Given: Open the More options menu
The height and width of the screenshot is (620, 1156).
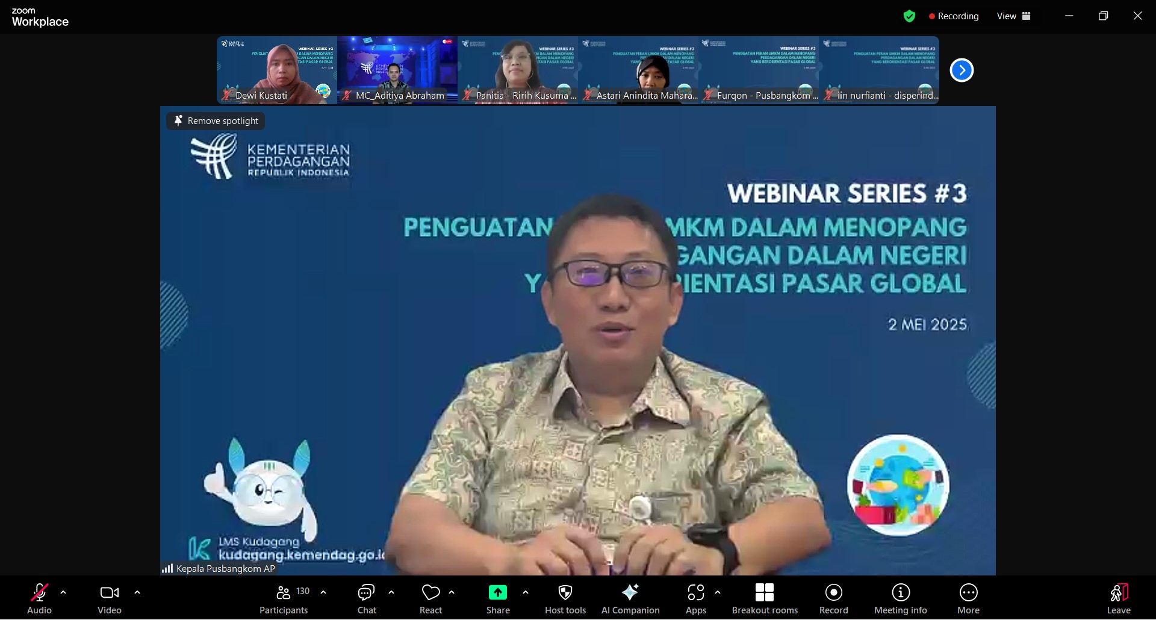Looking at the screenshot, I should click(968, 599).
